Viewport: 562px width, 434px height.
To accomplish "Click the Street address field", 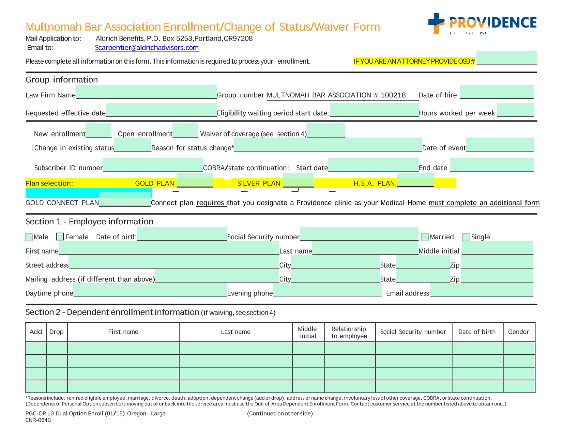I will point(174,262).
